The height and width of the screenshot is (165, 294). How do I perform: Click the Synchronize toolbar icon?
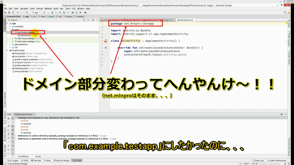(13, 12)
